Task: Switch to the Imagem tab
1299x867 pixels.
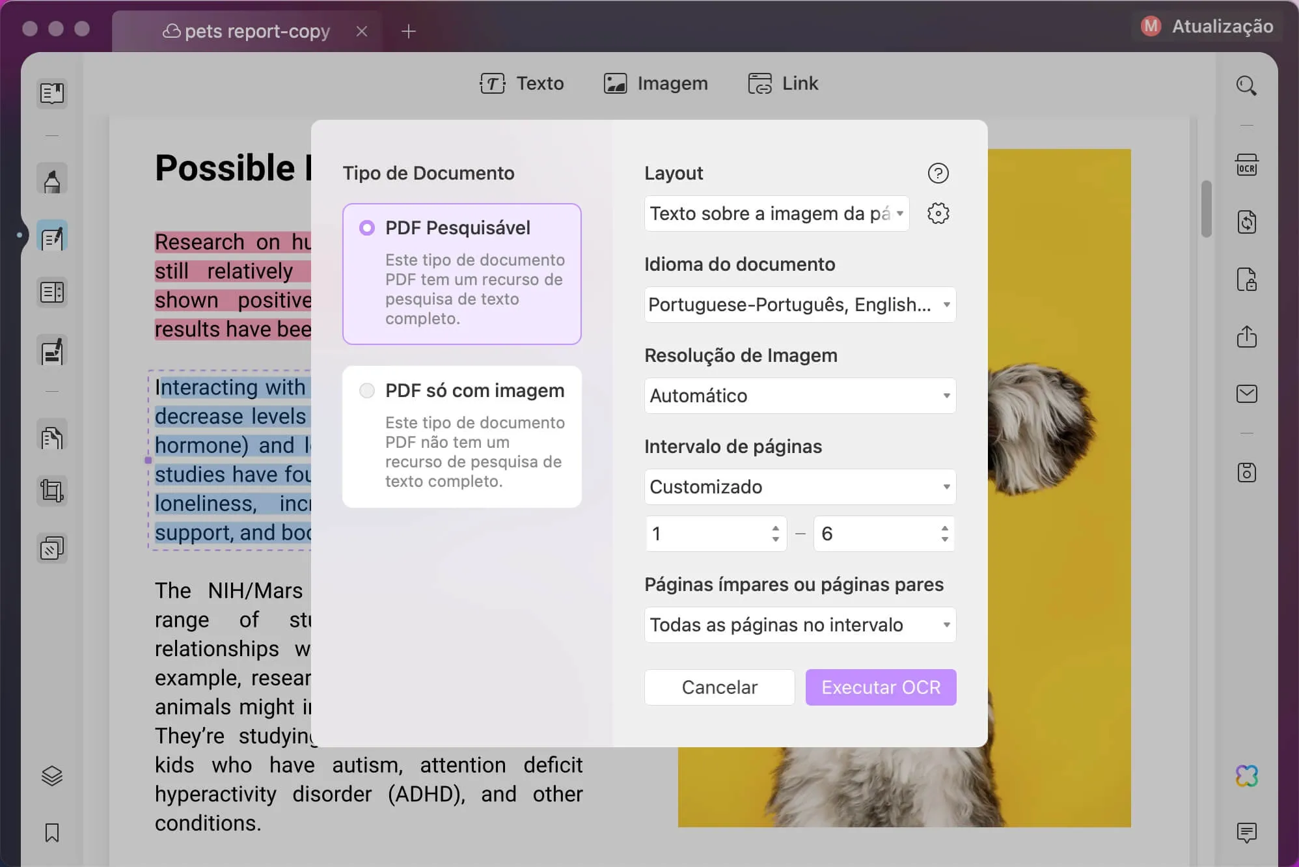Action: pyautogui.click(x=655, y=83)
